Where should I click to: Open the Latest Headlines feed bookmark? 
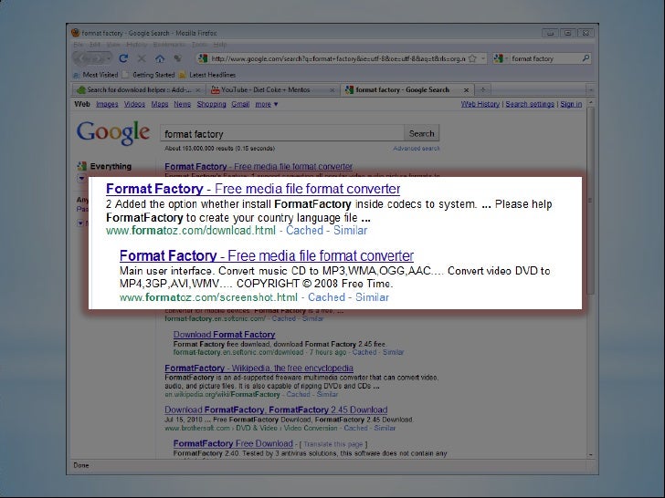coord(207,75)
